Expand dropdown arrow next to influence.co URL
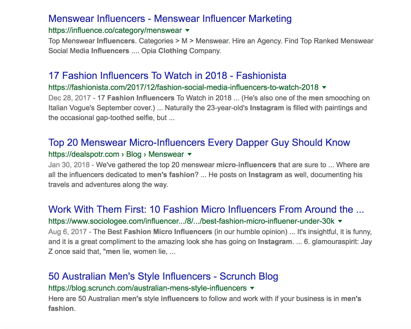Image resolution: width=411 pixels, height=329 pixels. [187, 30]
